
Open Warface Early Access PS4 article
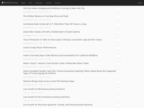[49, 81]
